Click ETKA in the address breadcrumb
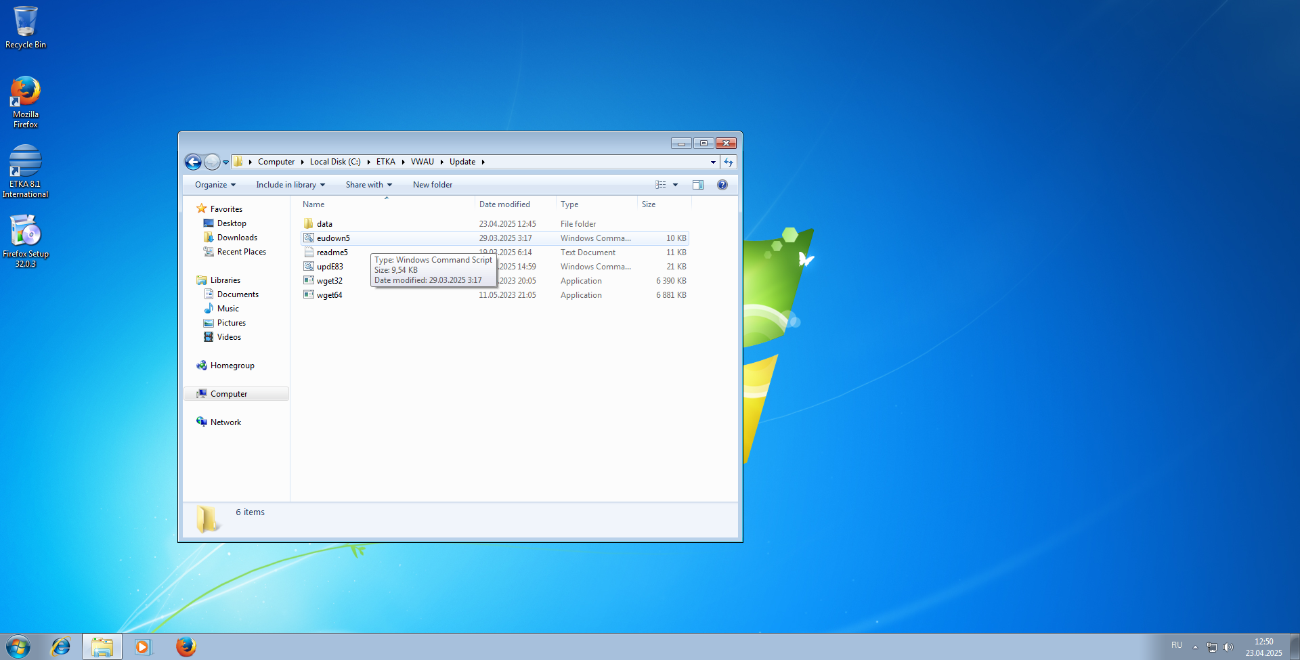The width and height of the screenshot is (1300, 660). click(386, 162)
